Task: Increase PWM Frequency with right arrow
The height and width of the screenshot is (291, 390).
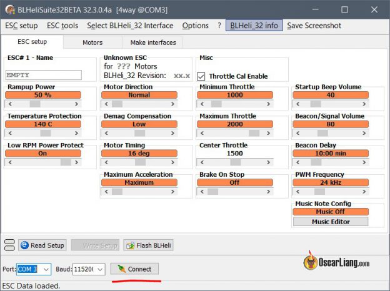Action: pos(364,192)
